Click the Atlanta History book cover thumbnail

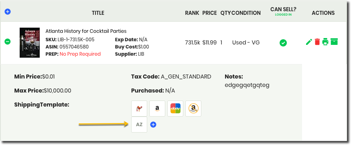(30, 43)
